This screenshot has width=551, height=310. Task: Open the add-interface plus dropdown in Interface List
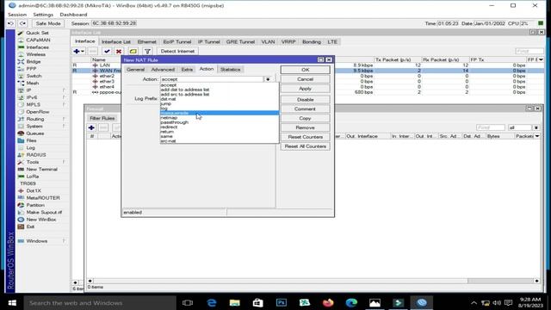[x=78, y=52]
